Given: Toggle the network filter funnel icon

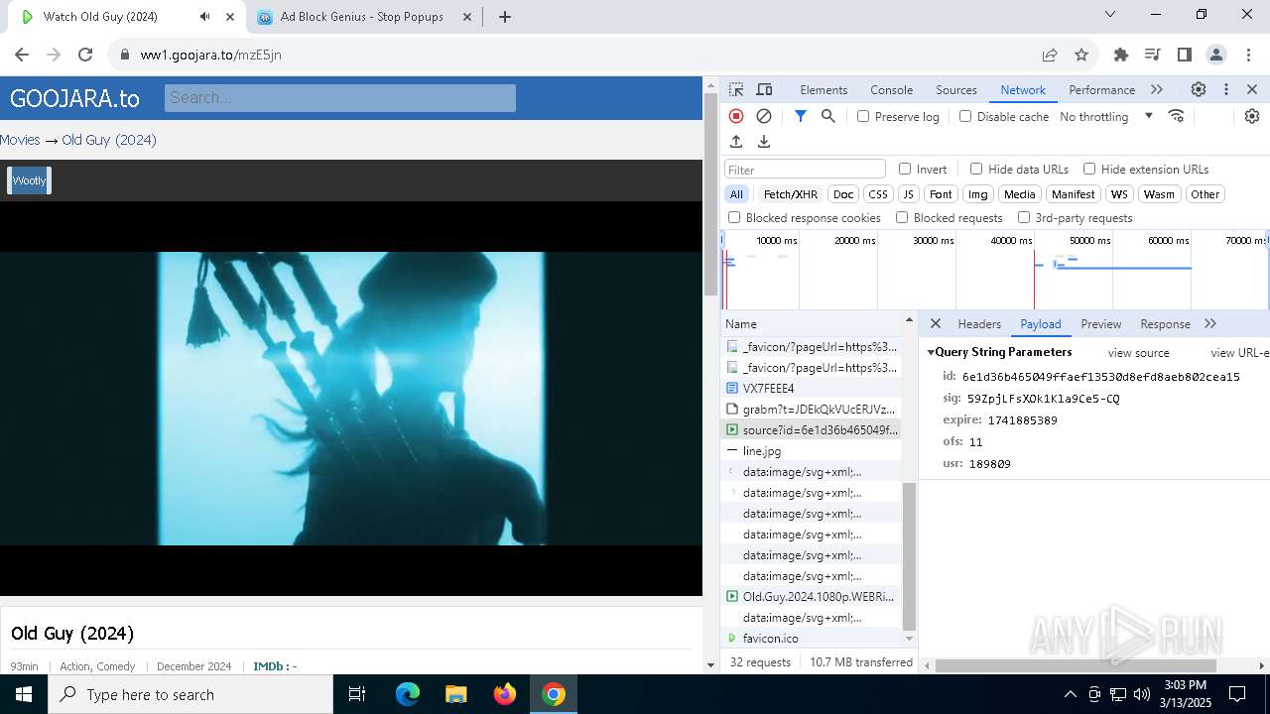Looking at the screenshot, I should (x=800, y=116).
